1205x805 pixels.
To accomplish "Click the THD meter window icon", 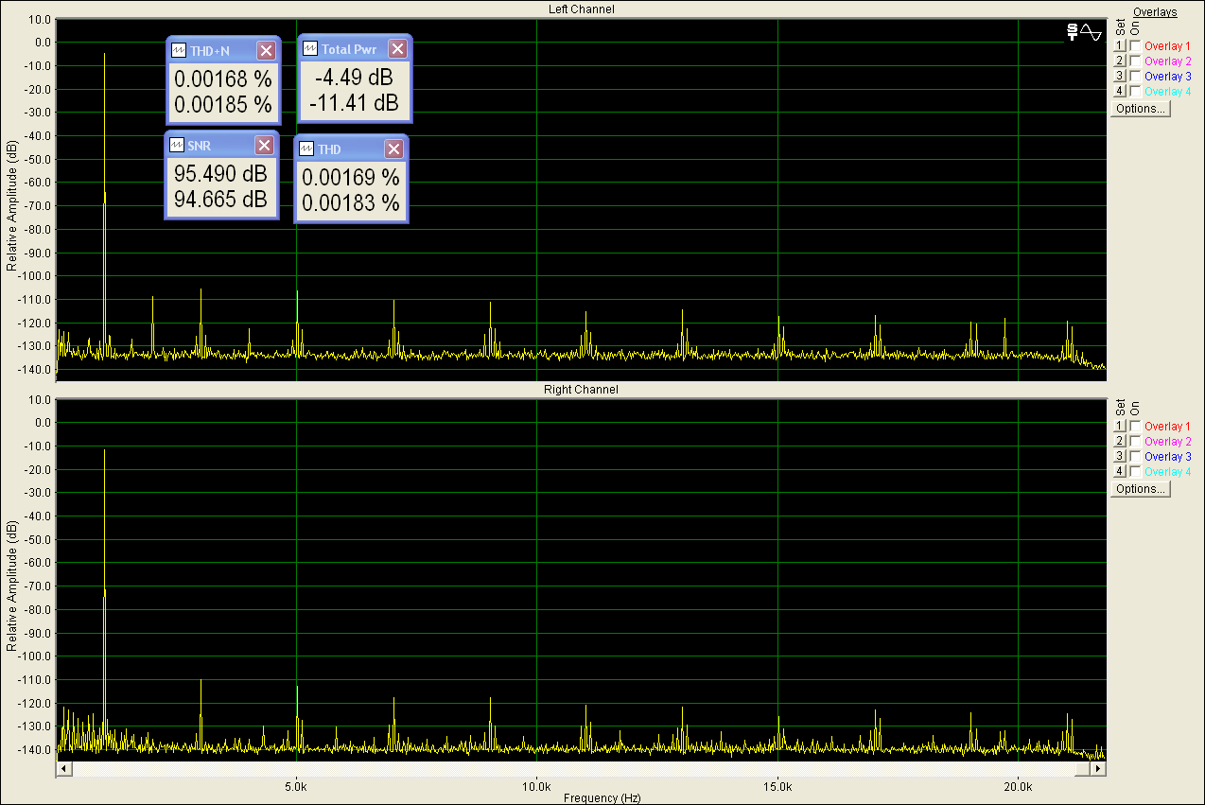I will click(306, 149).
